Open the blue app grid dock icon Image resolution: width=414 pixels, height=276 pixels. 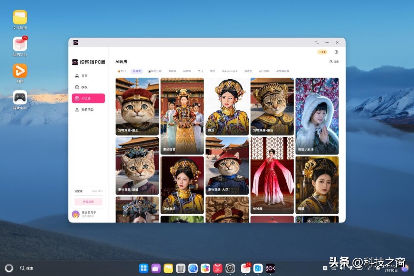144,268
